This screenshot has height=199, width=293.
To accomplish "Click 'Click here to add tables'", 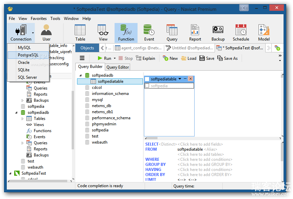I will click(200, 154).
